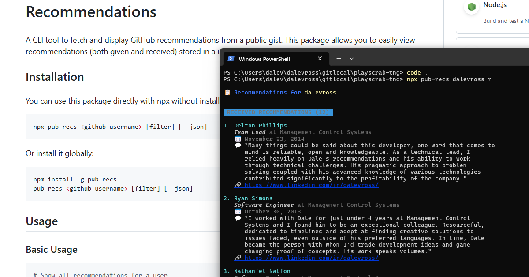Image resolution: width=529 pixels, height=277 pixels.
Task: Click the name Ryan Simons in terminal
Action: pos(253,198)
